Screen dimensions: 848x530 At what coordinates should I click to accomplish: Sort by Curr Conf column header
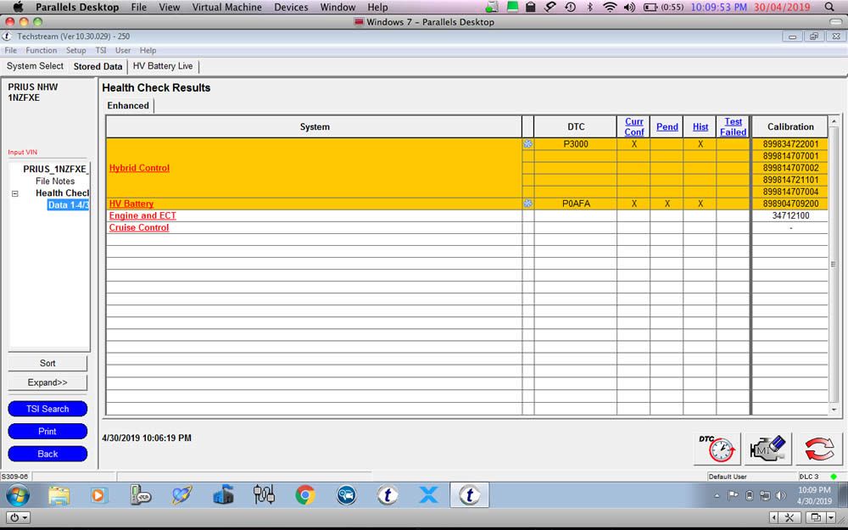coord(633,126)
